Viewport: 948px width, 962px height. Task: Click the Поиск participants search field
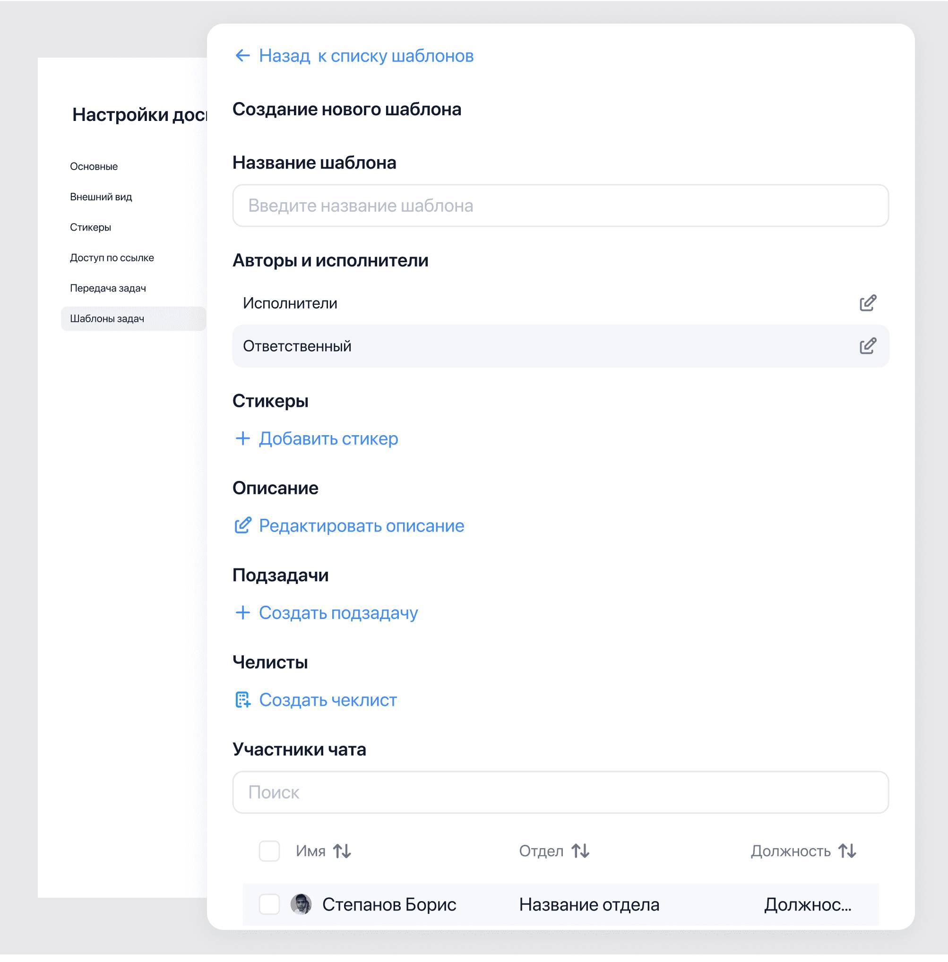tap(560, 792)
